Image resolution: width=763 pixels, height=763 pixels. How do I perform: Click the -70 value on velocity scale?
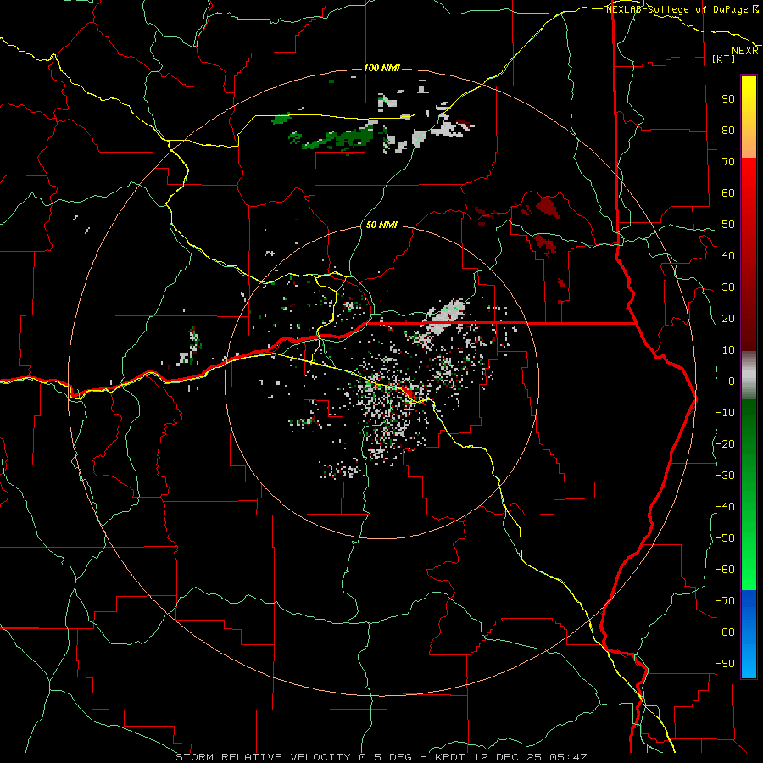pyautogui.click(x=725, y=601)
